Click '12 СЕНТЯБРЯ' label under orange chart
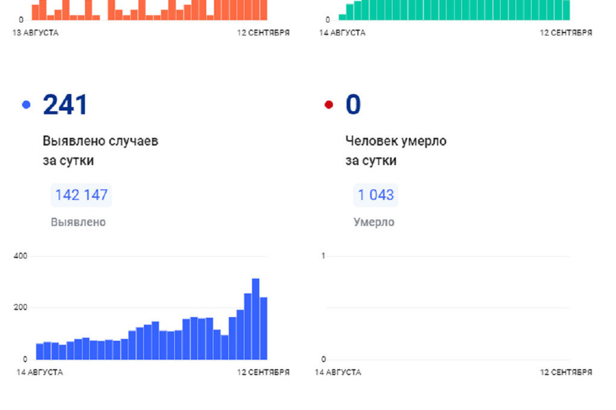Screen dimensions: 616x410 (263, 33)
